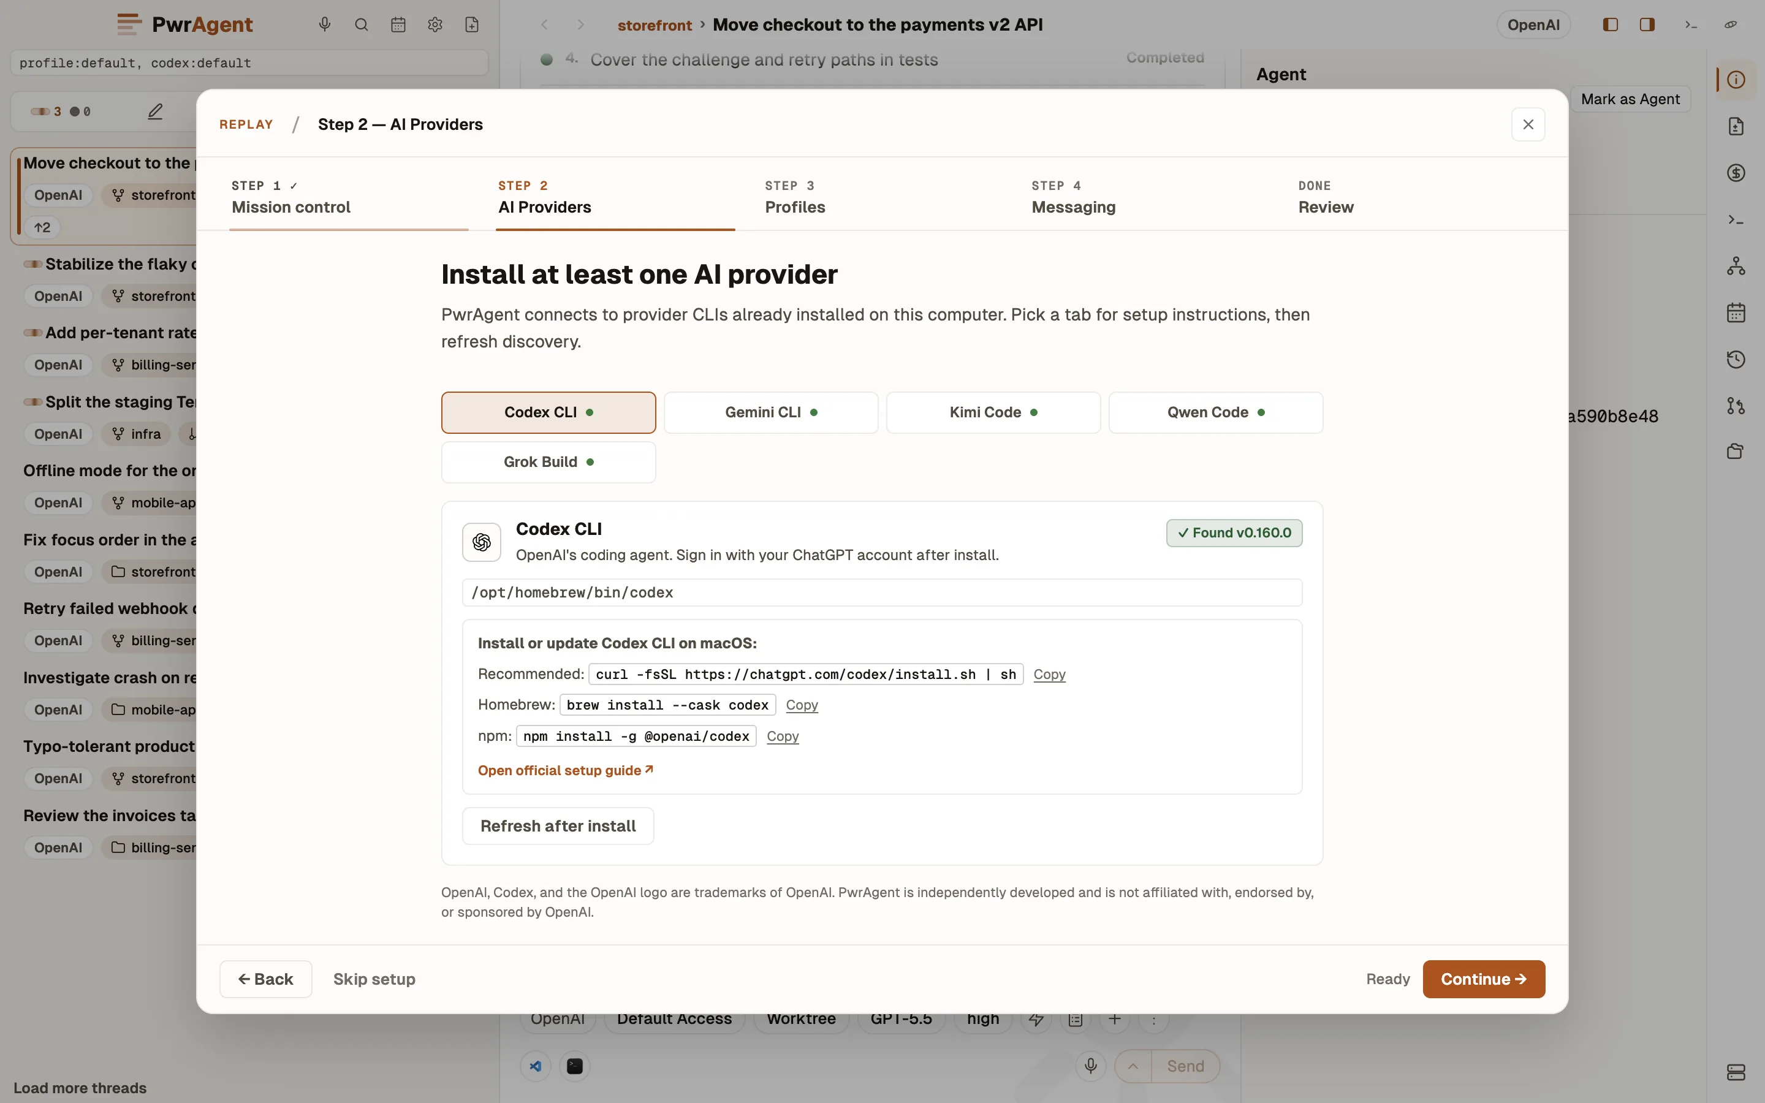Click the Back button
Image resolution: width=1765 pixels, height=1103 pixels.
(265, 979)
